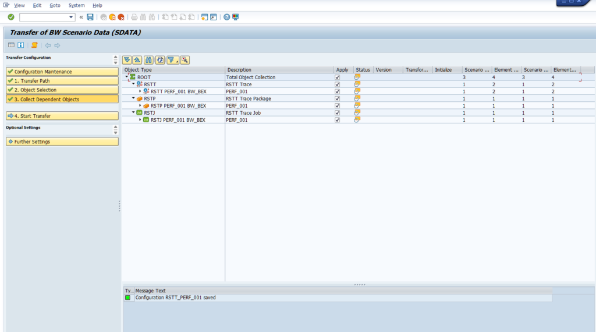Collapse the RSTT tree node
Screen dimensions: 596x332
coord(133,84)
